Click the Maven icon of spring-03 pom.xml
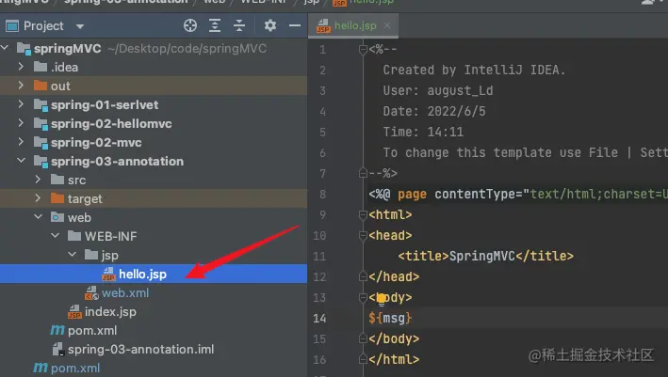 [x=57, y=330]
